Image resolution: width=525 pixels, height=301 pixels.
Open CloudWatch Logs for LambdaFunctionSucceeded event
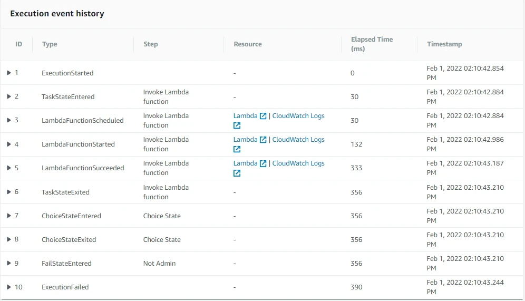point(298,163)
